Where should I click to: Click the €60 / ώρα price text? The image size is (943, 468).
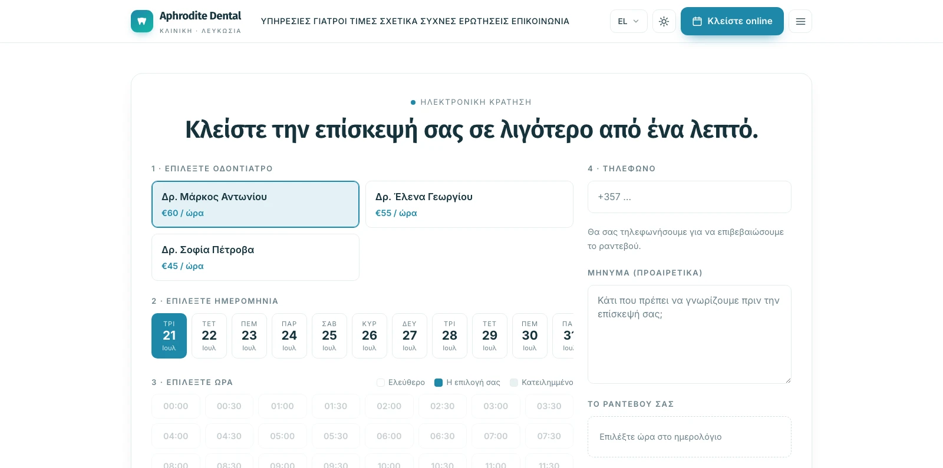[183, 213]
